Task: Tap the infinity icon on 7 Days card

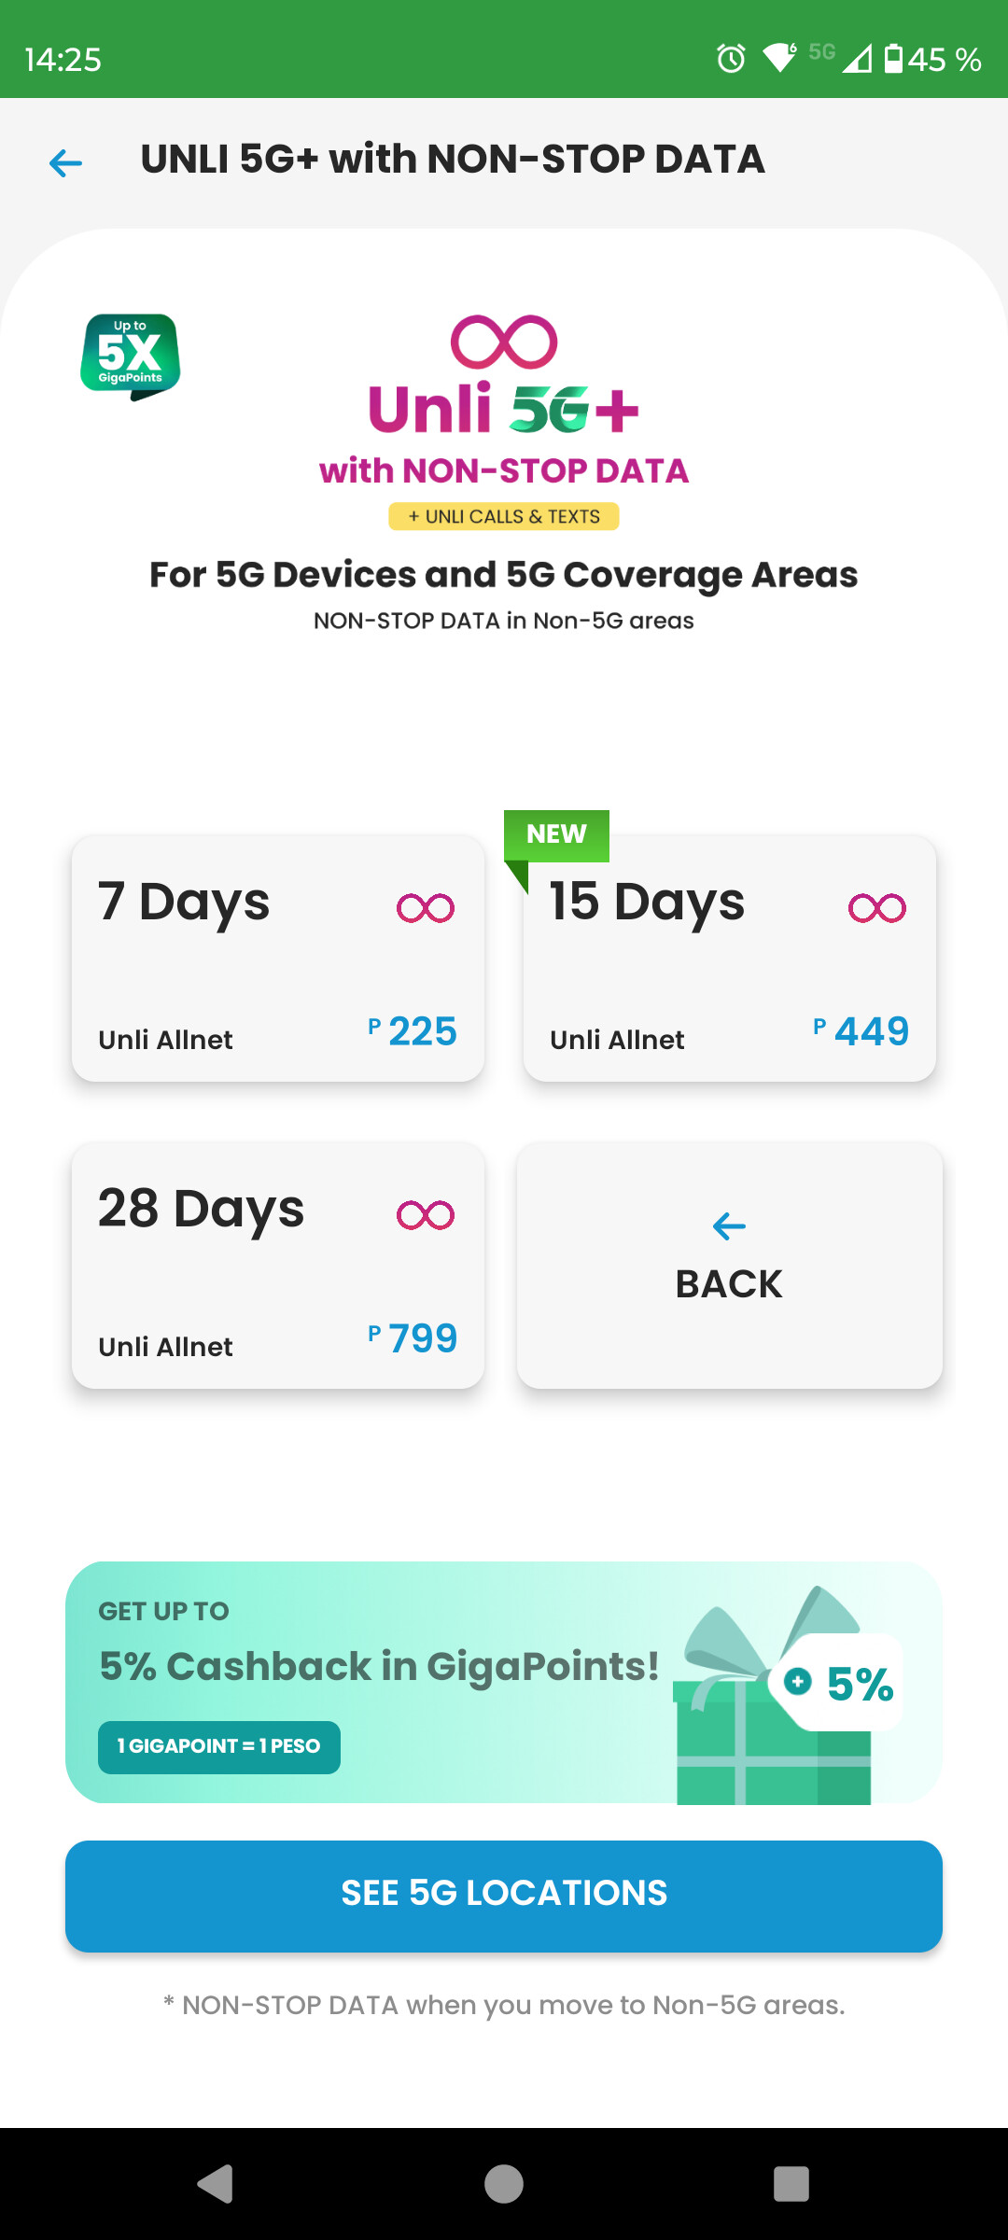Action: tap(426, 908)
